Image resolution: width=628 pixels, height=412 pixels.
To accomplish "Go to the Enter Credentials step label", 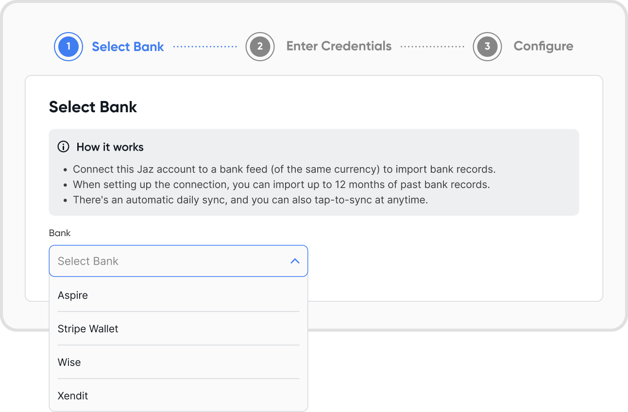I will [x=339, y=46].
